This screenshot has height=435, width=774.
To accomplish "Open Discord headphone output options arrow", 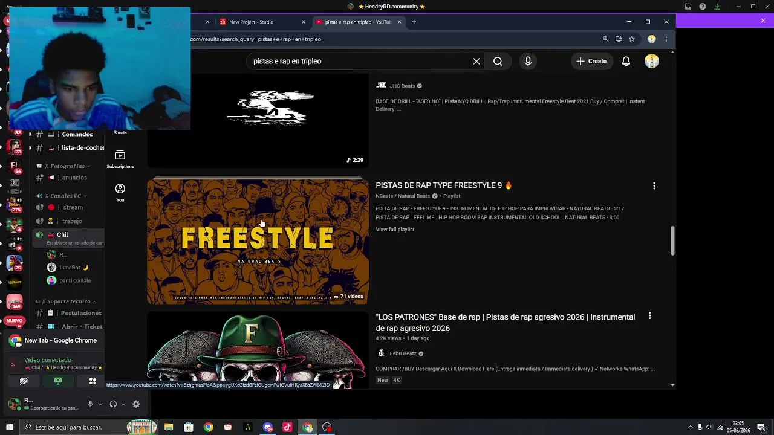I will tap(123, 404).
